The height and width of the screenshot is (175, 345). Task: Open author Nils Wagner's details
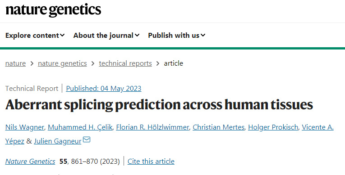pos(25,127)
